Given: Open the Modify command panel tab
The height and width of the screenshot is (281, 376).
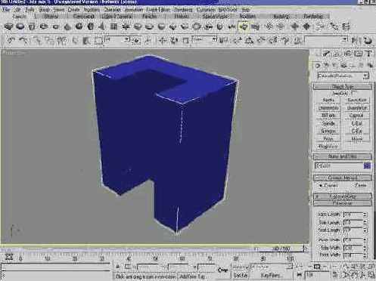Looking at the screenshot, I should point(327,54).
